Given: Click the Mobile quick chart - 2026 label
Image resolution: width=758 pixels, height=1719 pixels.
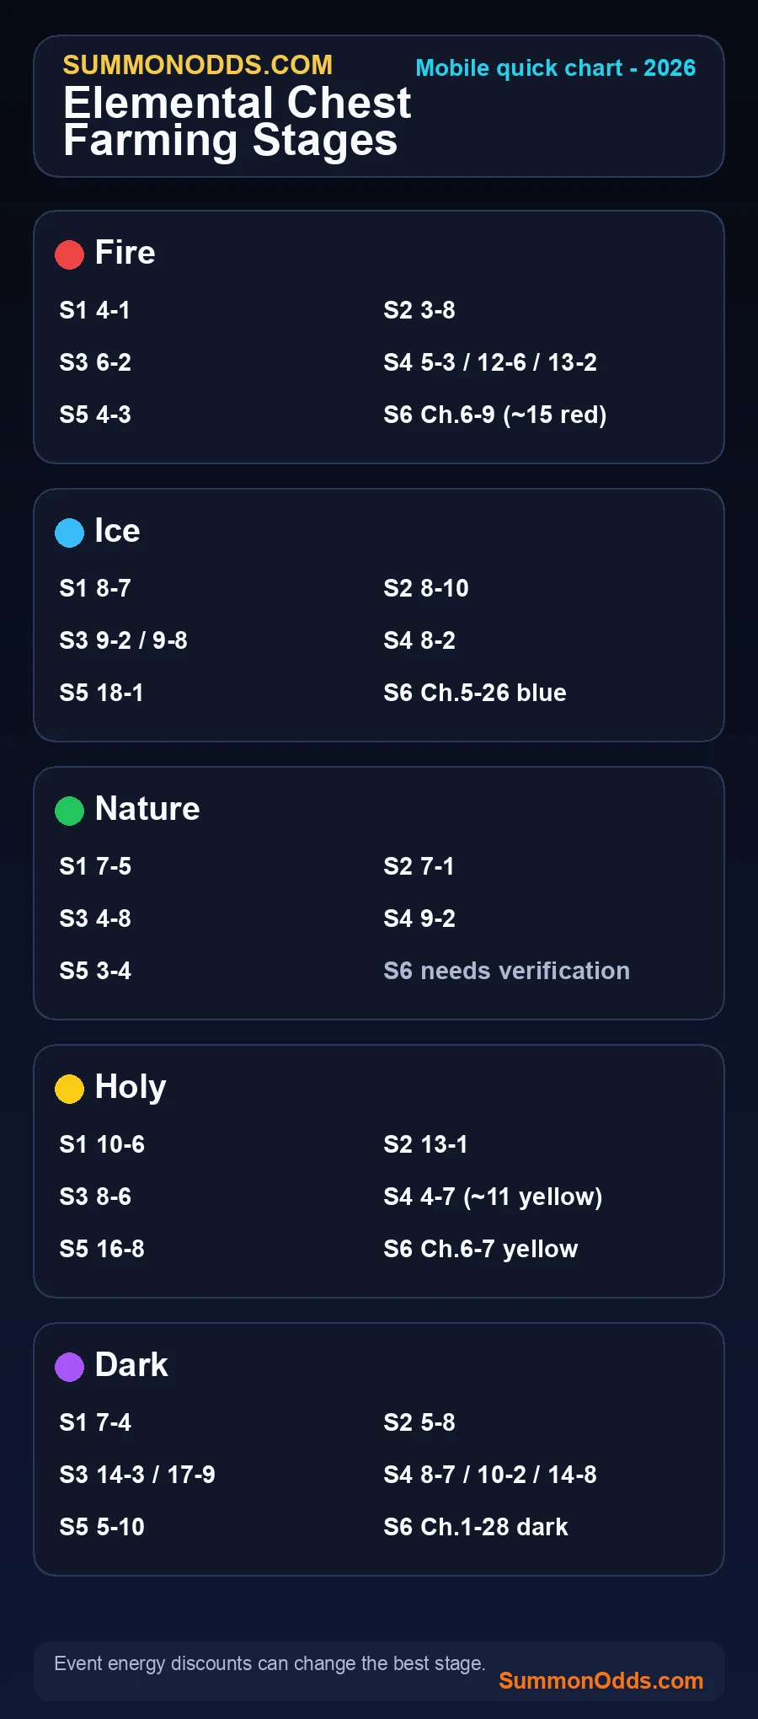Looking at the screenshot, I should (x=556, y=68).
